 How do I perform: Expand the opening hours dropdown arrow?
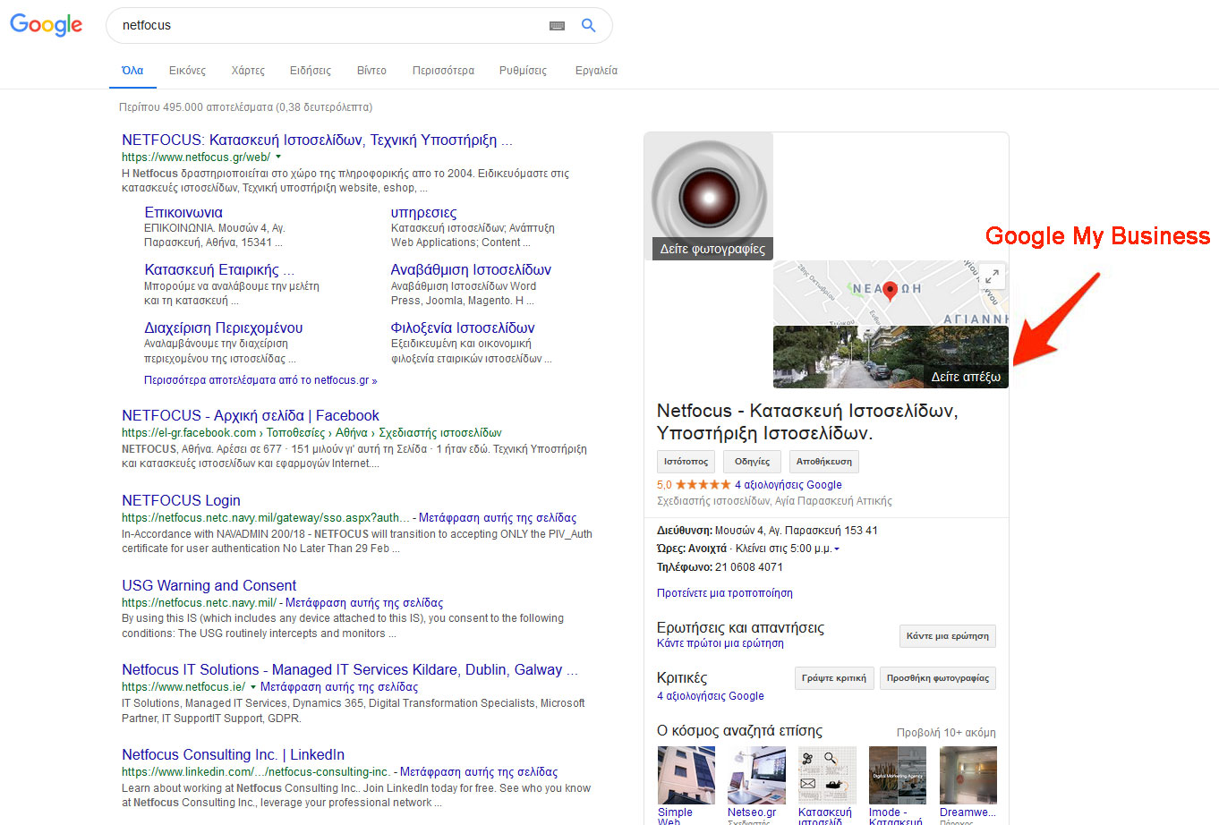pos(837,549)
